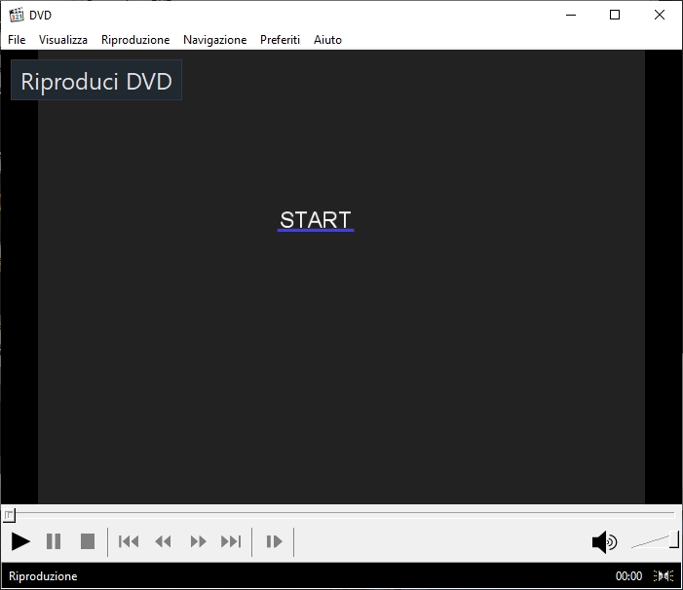Open the Preferiti menu
Viewport: 683px width, 590px height.
point(280,40)
